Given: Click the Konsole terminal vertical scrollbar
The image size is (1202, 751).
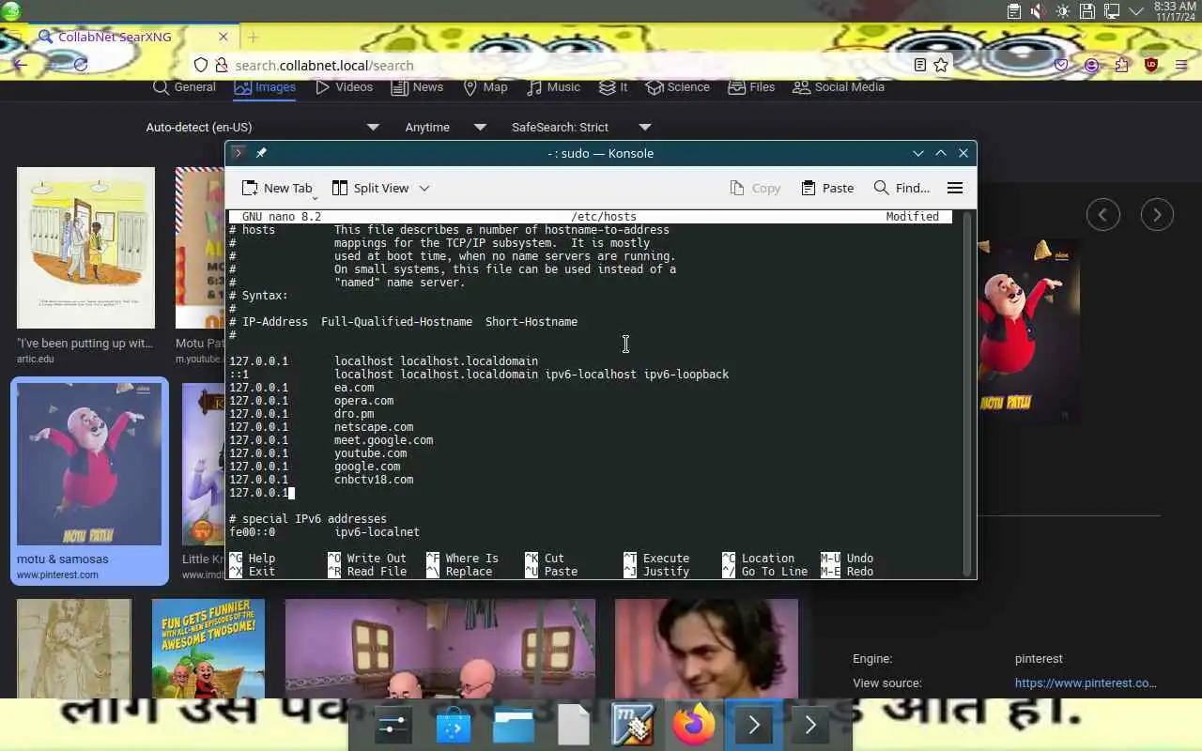Looking at the screenshot, I should (967, 392).
